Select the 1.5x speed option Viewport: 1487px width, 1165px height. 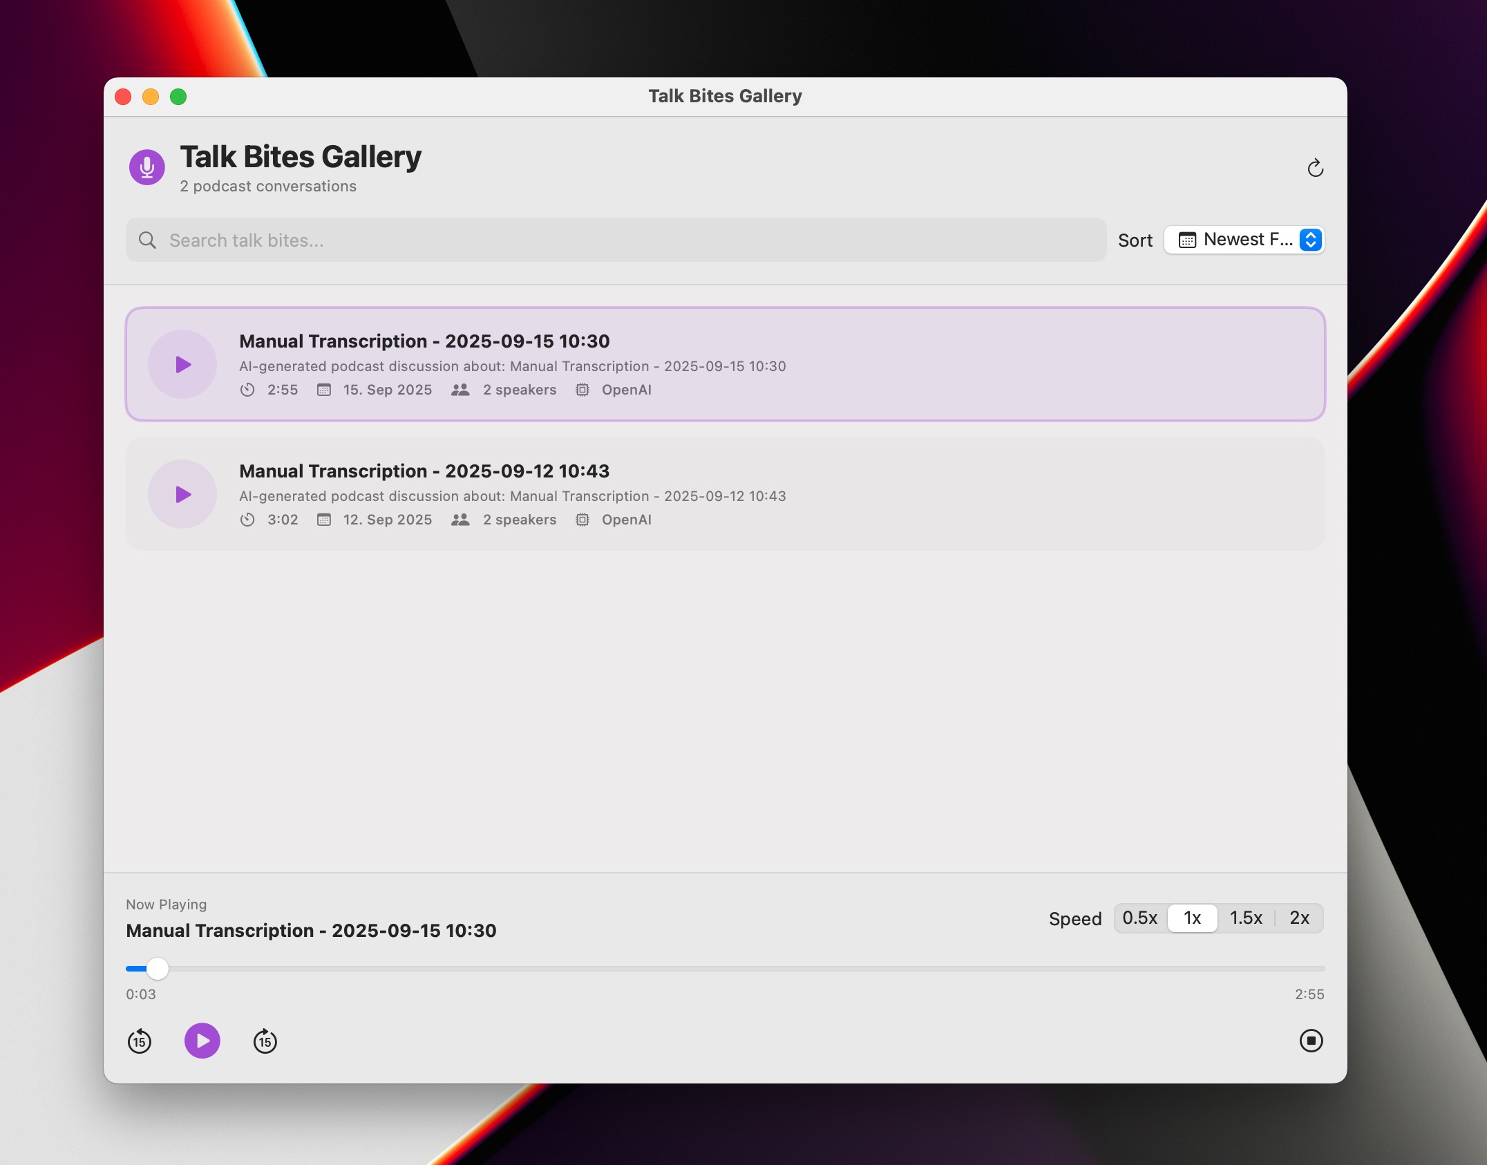[x=1245, y=918]
